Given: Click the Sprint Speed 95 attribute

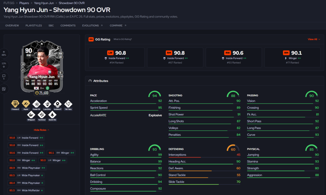Looking at the screenshot, I should (126, 108).
